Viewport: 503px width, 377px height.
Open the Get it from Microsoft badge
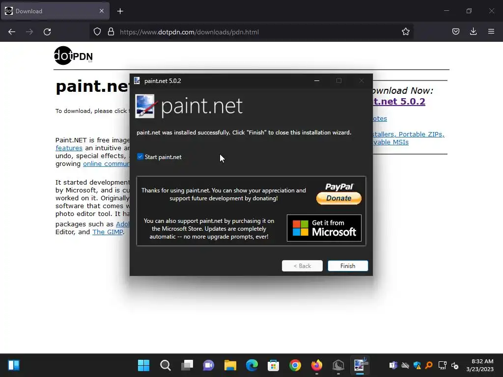[x=324, y=228]
